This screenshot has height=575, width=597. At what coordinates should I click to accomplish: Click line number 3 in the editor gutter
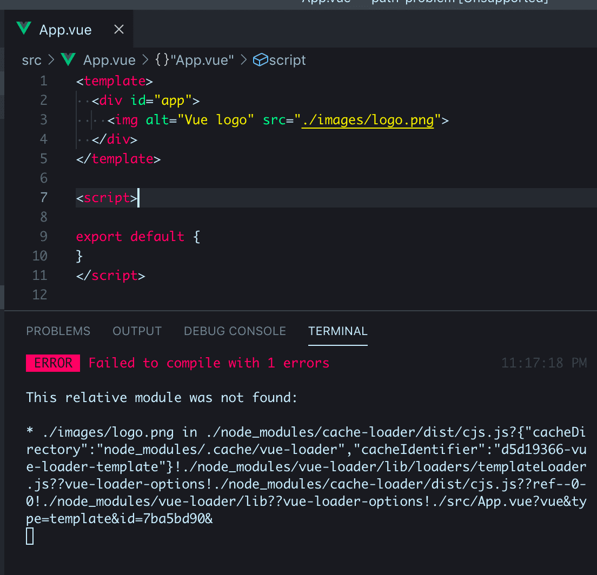[x=43, y=119]
